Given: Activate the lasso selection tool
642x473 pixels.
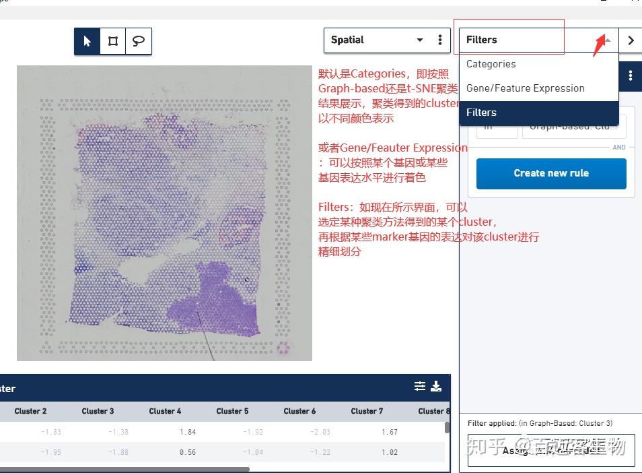Looking at the screenshot, I should [139, 40].
